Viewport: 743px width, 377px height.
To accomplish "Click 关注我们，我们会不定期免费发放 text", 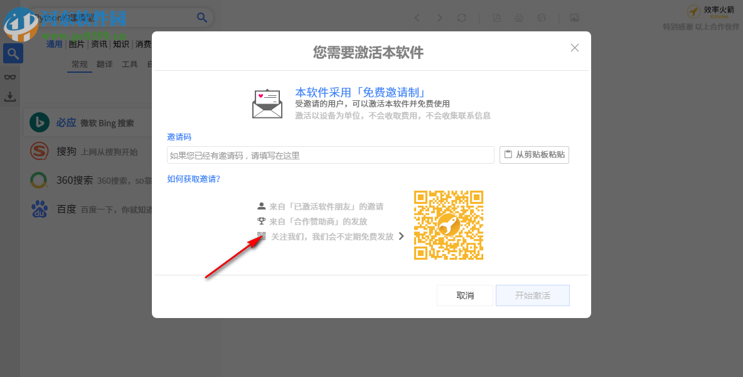I will point(332,236).
